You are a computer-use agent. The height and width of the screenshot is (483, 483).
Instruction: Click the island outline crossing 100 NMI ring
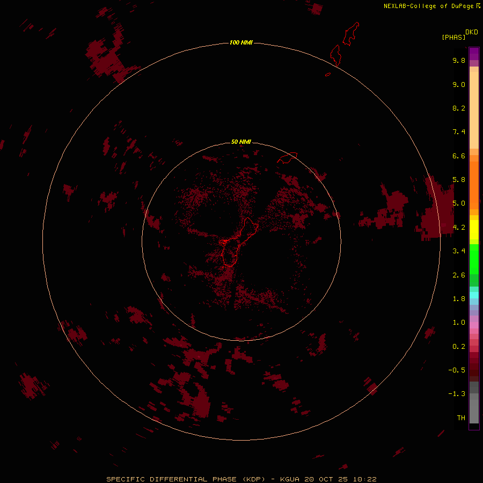click(x=335, y=55)
